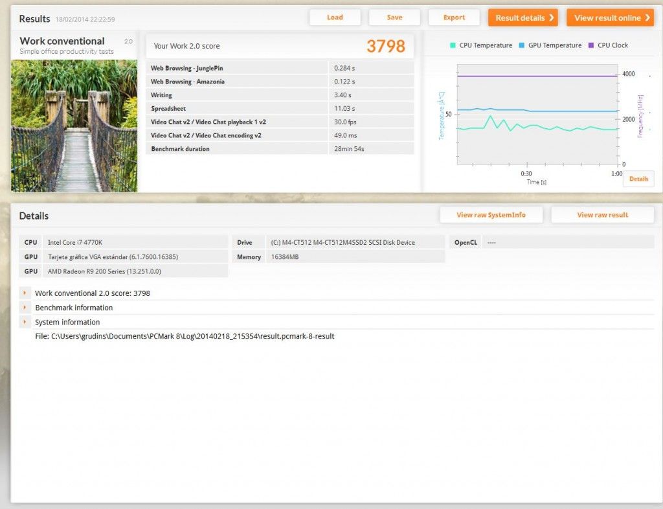
Task: Click Tarjeta gráfica VGA estándar GPU entry
Action: (x=135, y=256)
